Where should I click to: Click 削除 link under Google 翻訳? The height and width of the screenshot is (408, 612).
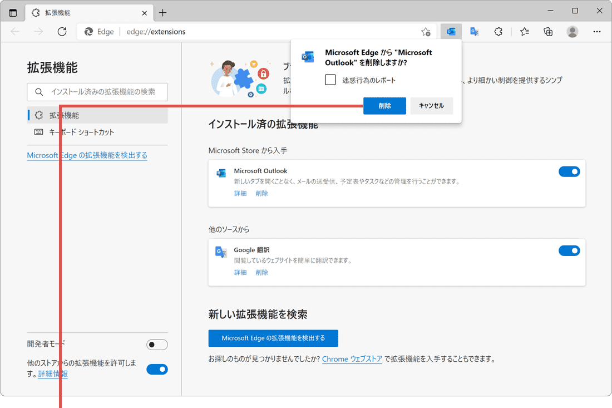click(261, 273)
